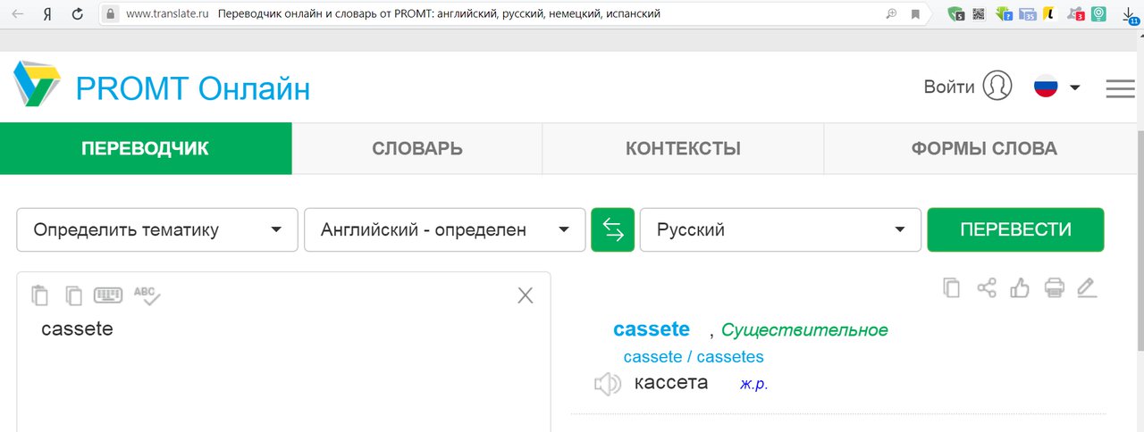1144x432 pixels.
Task: Clear the source text with X
Action: click(x=526, y=295)
